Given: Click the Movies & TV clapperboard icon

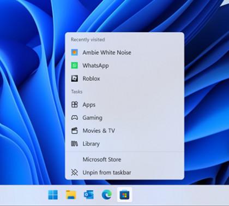Looking at the screenshot, I should pos(74,131).
